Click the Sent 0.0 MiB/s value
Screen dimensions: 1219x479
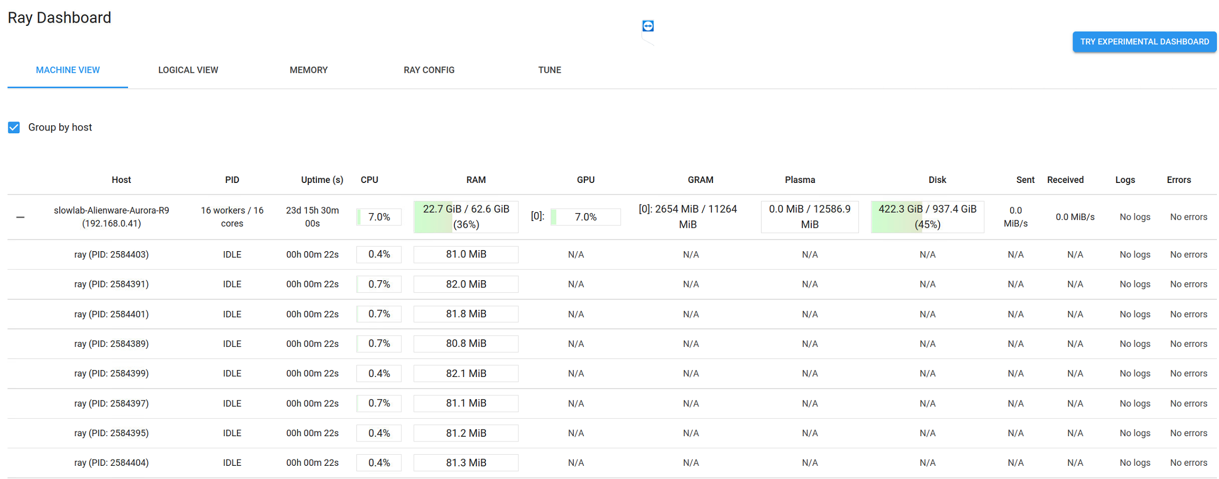click(x=1015, y=217)
